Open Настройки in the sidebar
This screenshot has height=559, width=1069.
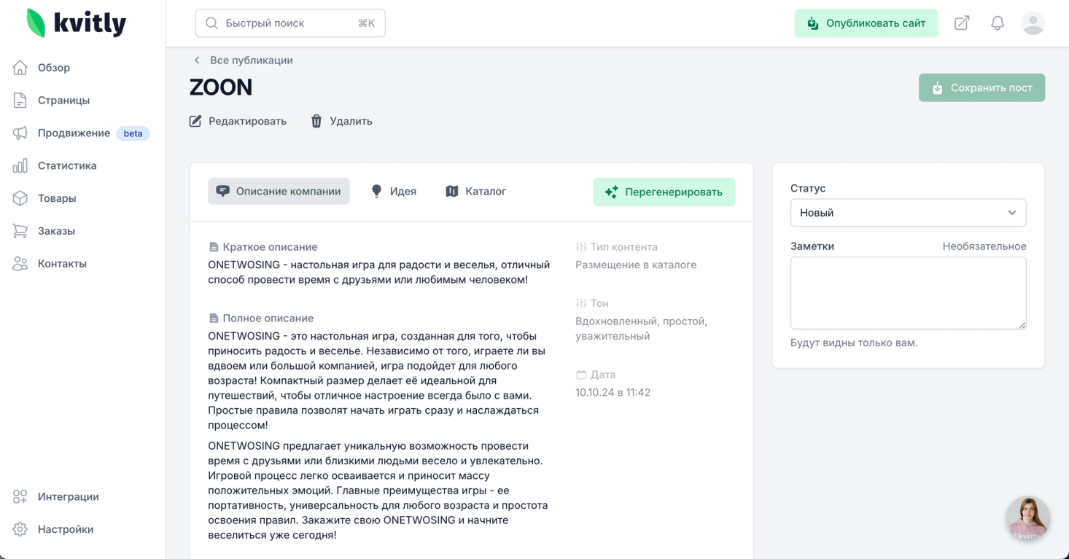point(66,530)
